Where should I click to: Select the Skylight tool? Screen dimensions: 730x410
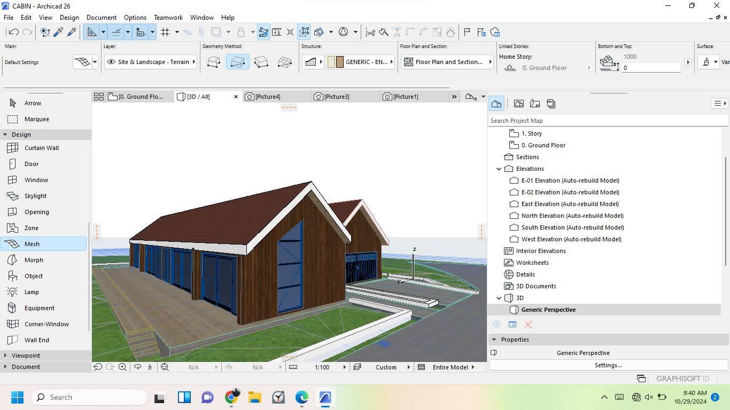tap(35, 196)
